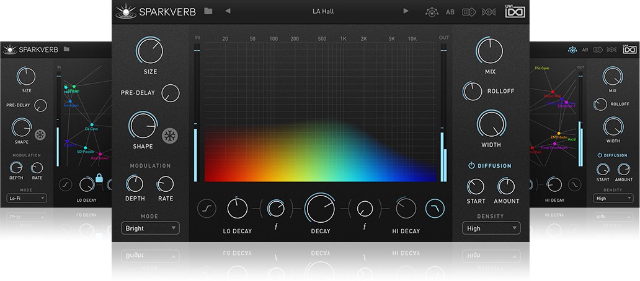640x281 pixels.
Task: Click randomize dice icon in right window
Action: coord(598,50)
